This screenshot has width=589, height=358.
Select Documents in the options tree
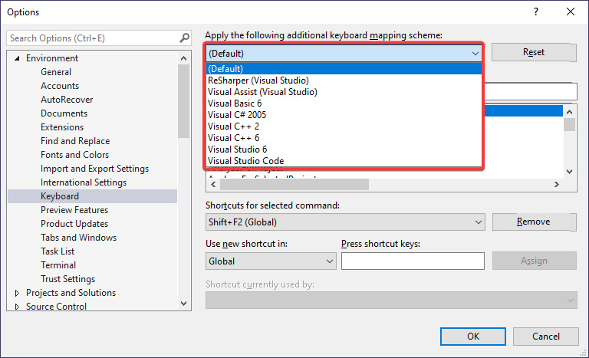click(64, 113)
